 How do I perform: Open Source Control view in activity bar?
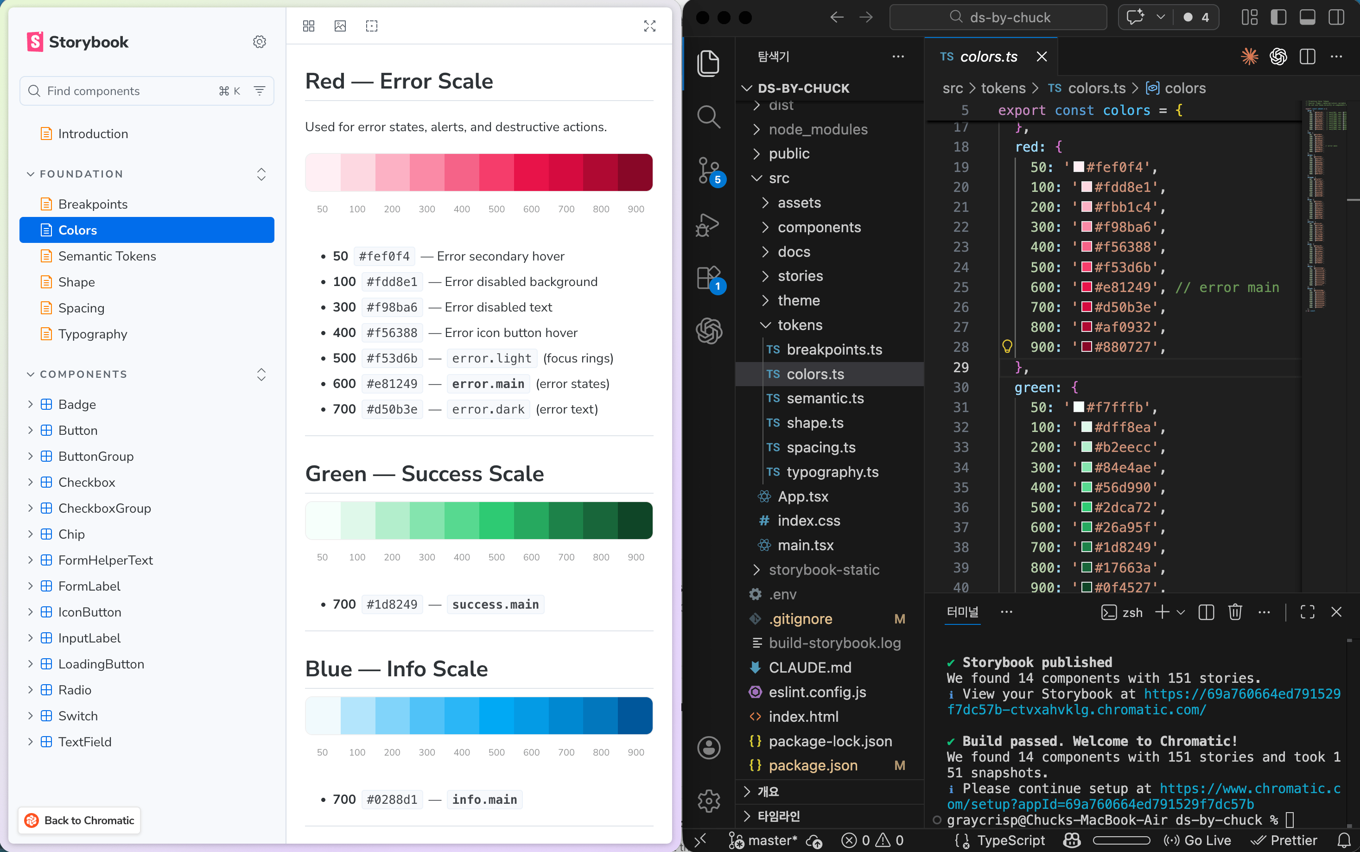click(708, 170)
